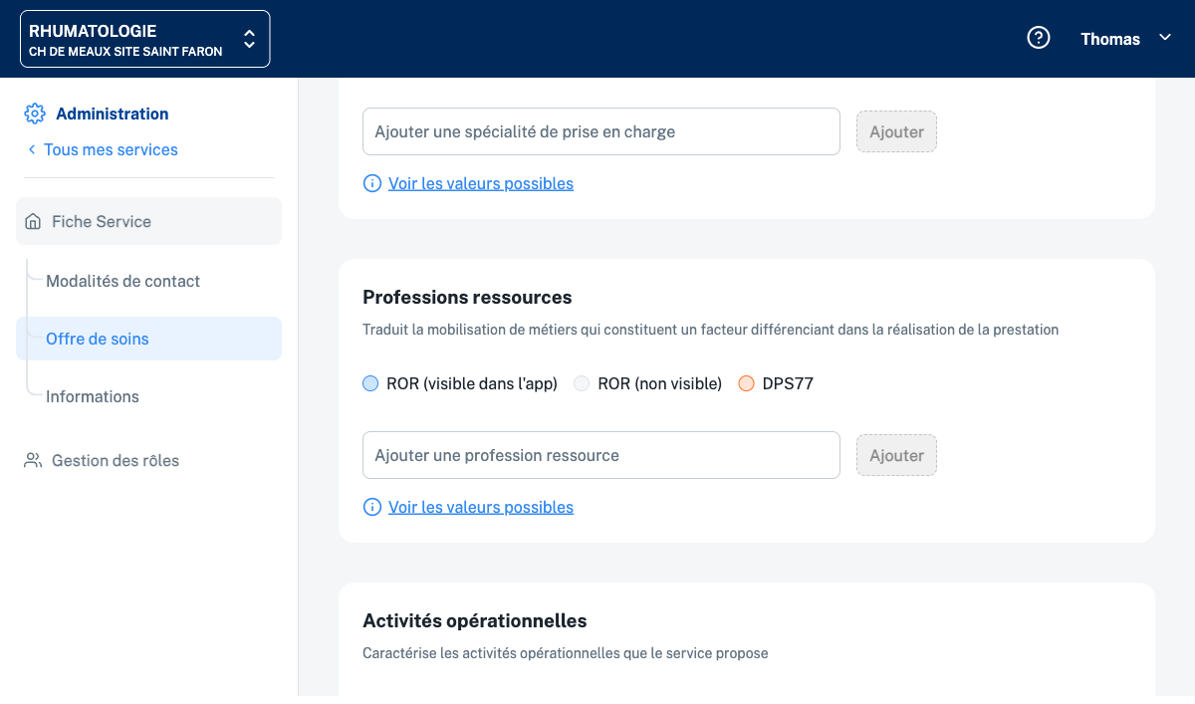Select Offre de soins in sidebar

(x=98, y=339)
